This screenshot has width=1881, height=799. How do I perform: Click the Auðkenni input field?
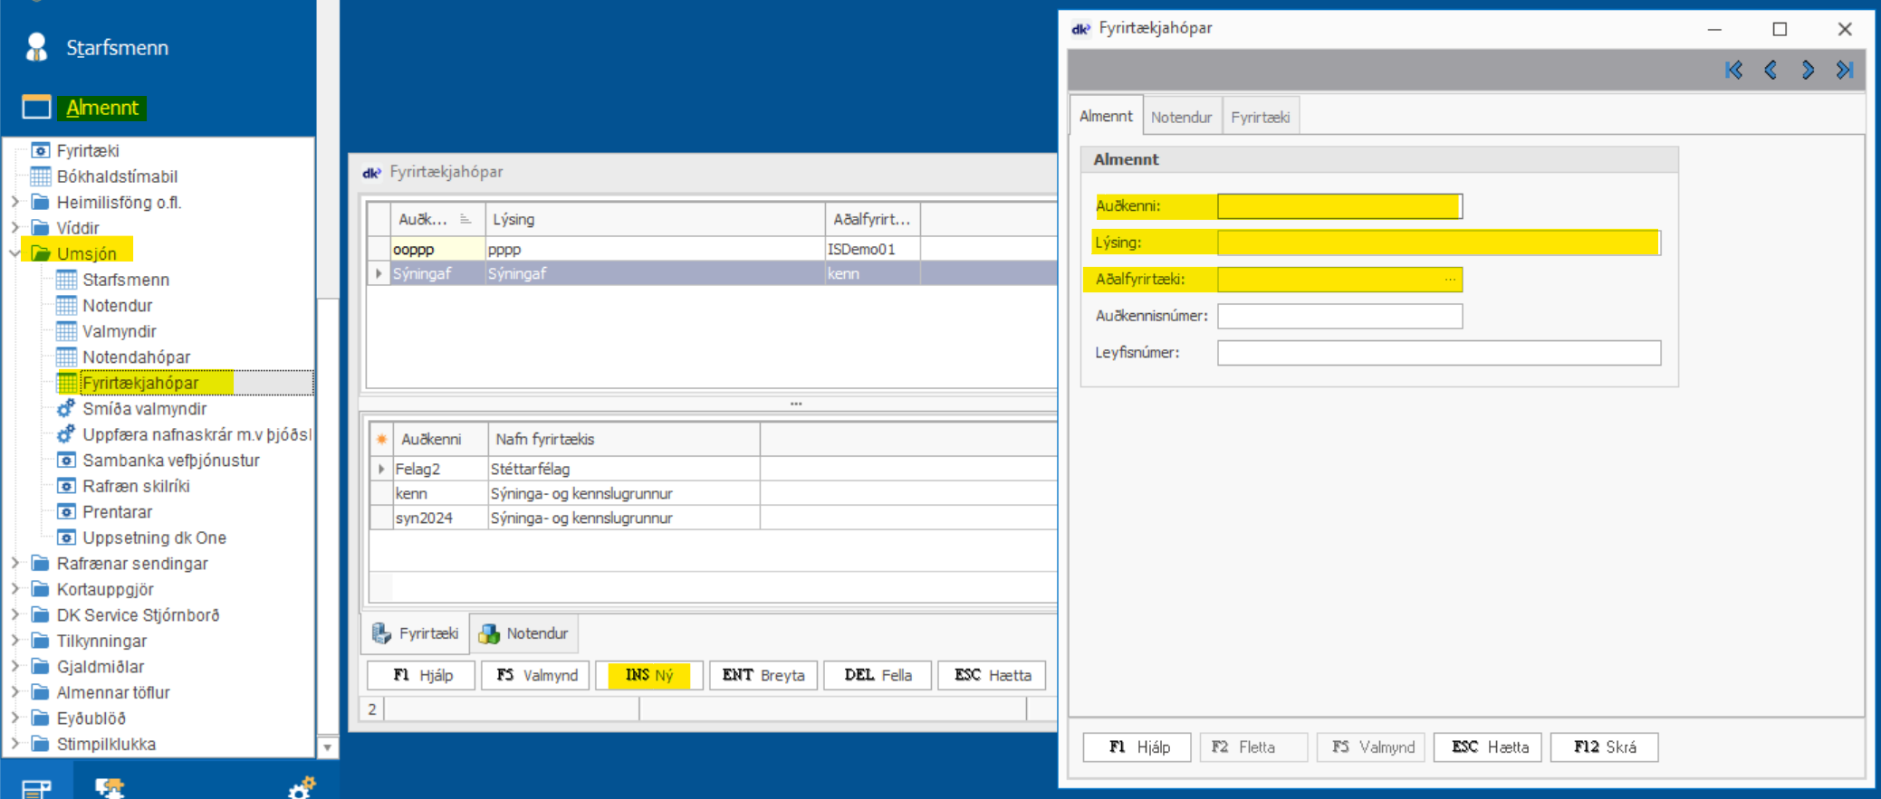point(1339,206)
